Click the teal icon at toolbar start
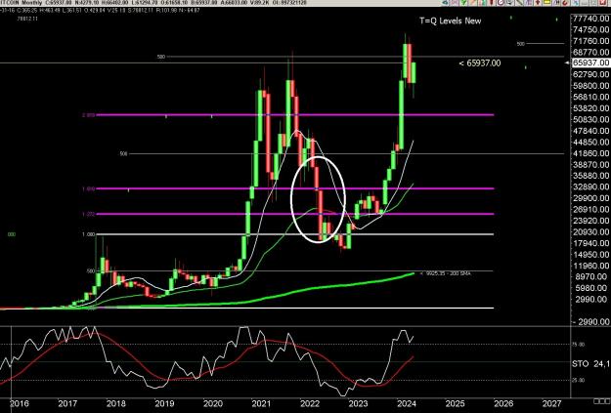The image size is (611, 413). [x=445, y=2]
